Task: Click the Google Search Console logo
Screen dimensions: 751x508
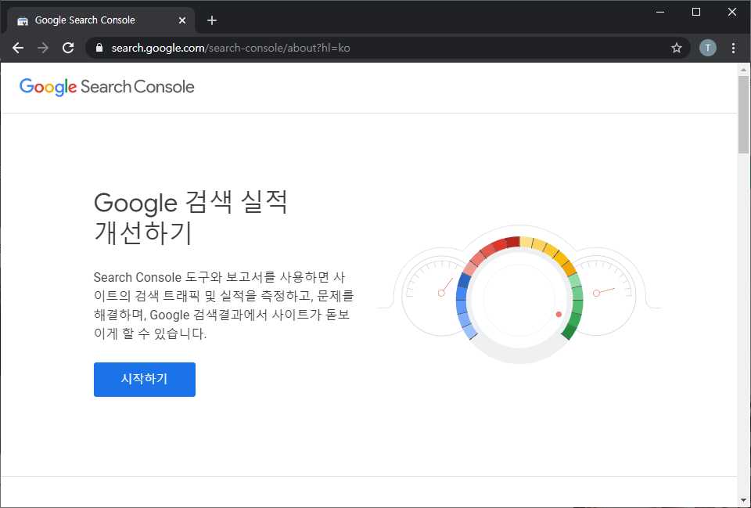Action: click(x=107, y=87)
